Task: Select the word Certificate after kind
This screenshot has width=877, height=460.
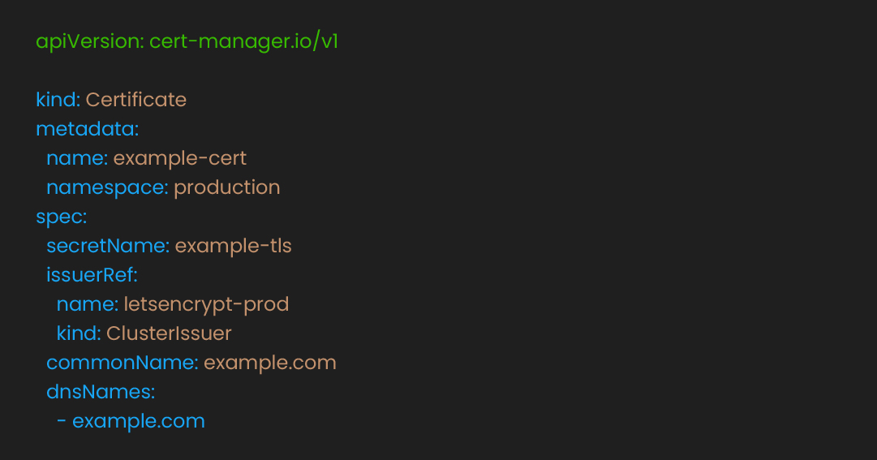Action: tap(136, 100)
